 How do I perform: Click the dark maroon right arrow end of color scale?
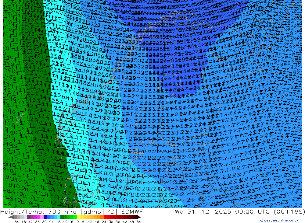tap(139, 217)
